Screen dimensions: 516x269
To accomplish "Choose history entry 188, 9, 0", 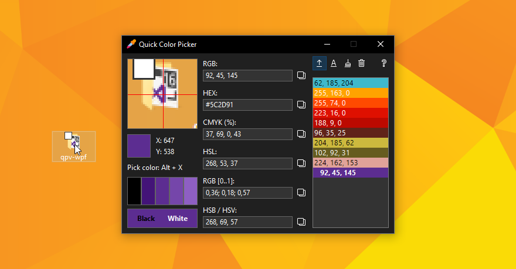I will click(x=351, y=123).
